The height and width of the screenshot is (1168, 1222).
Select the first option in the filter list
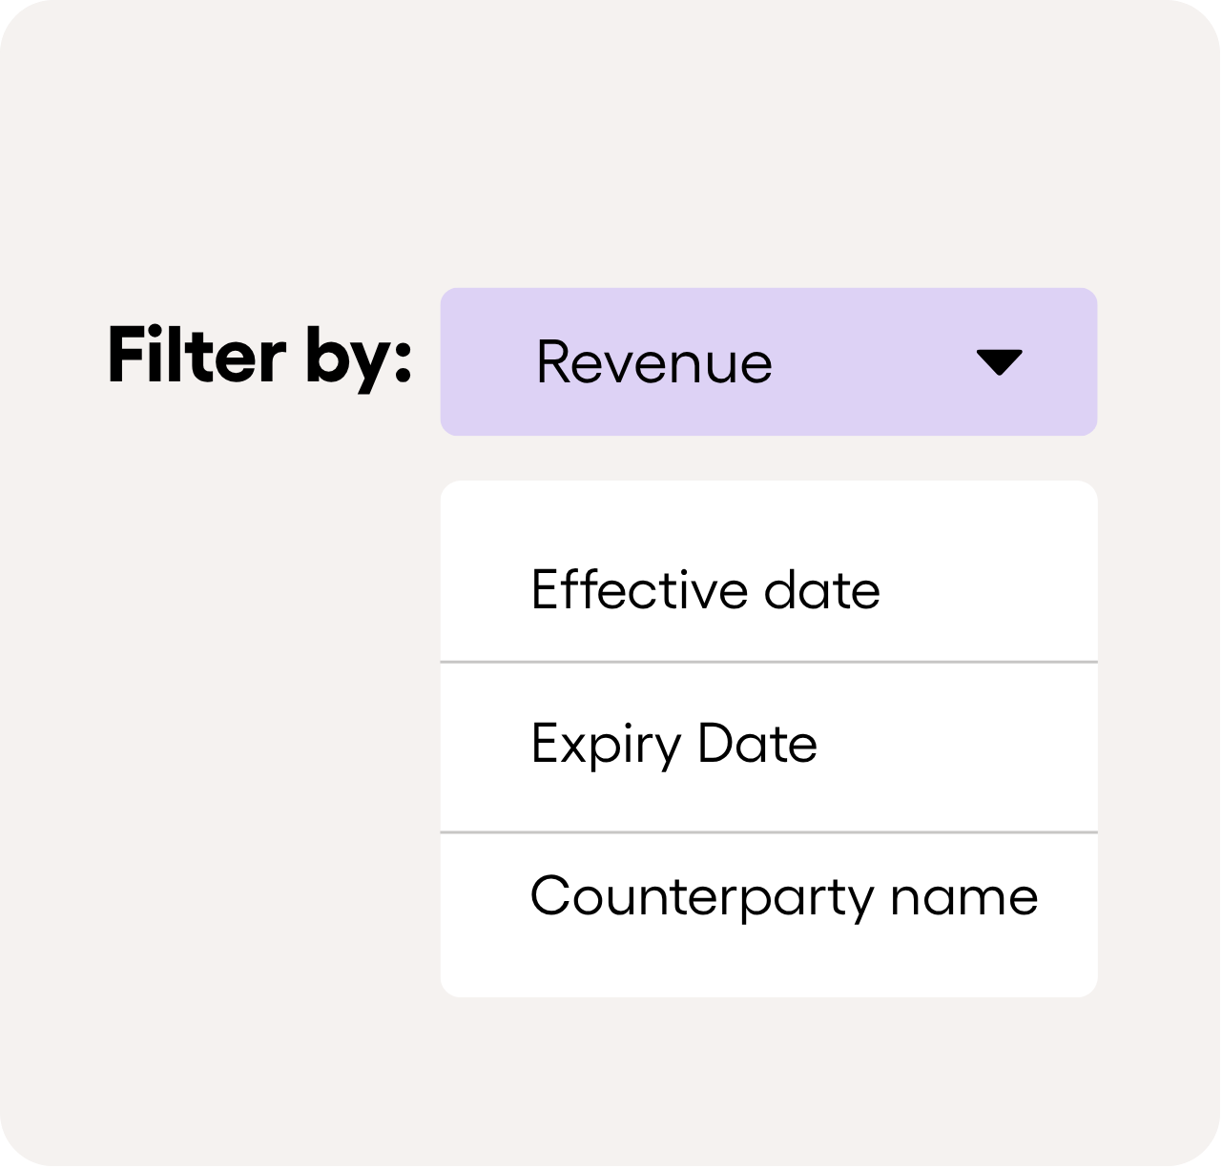(705, 589)
